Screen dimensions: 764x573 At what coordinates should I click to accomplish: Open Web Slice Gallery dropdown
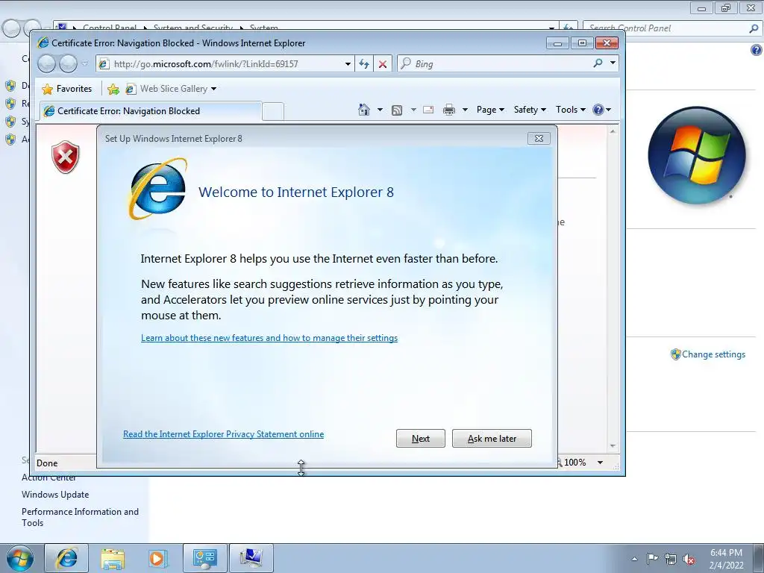click(213, 90)
